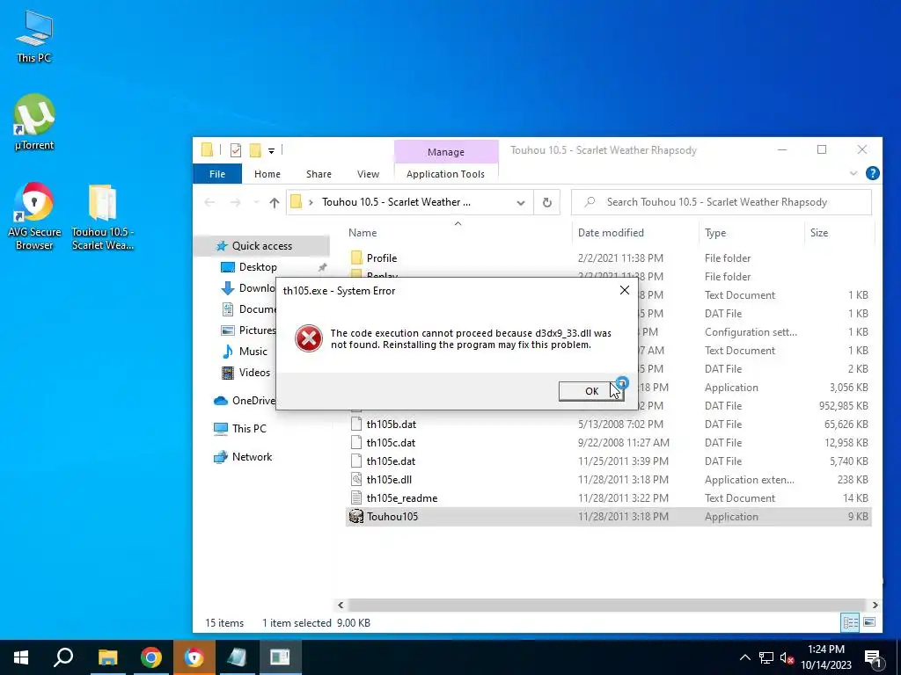Open the Windows Start menu
Image resolution: width=901 pixels, height=675 pixels.
(21, 657)
